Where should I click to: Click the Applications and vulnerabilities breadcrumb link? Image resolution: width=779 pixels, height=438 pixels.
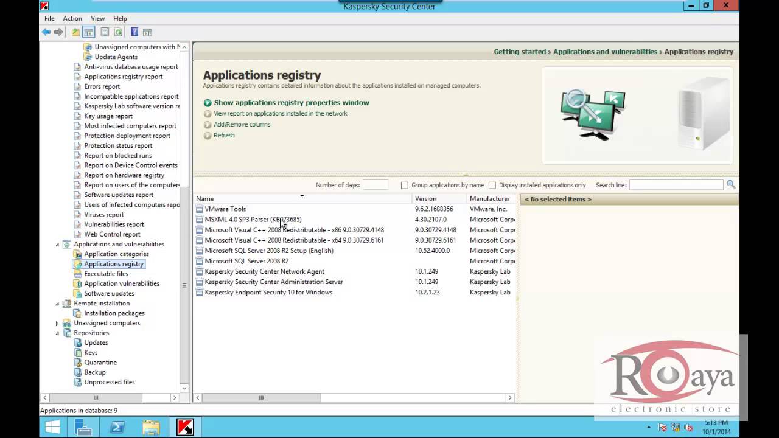pos(606,52)
